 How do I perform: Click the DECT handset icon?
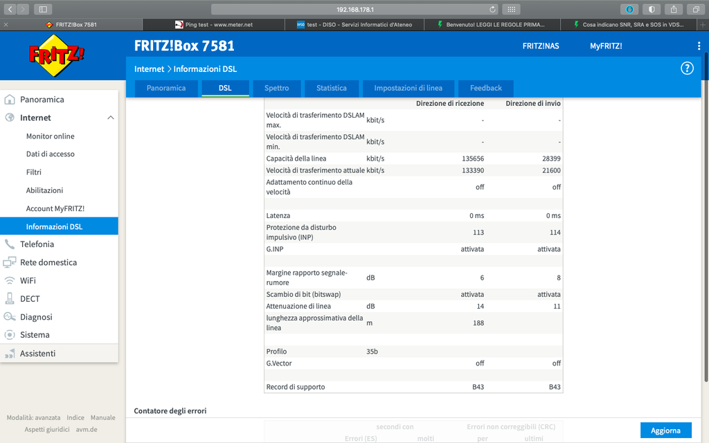click(x=10, y=298)
